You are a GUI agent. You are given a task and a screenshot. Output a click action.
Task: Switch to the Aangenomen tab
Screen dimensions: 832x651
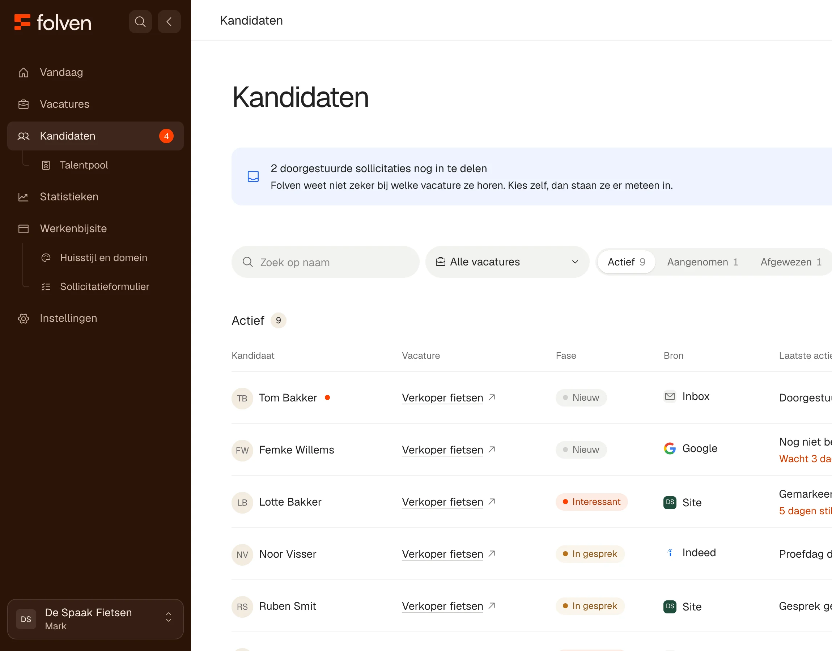click(x=702, y=262)
